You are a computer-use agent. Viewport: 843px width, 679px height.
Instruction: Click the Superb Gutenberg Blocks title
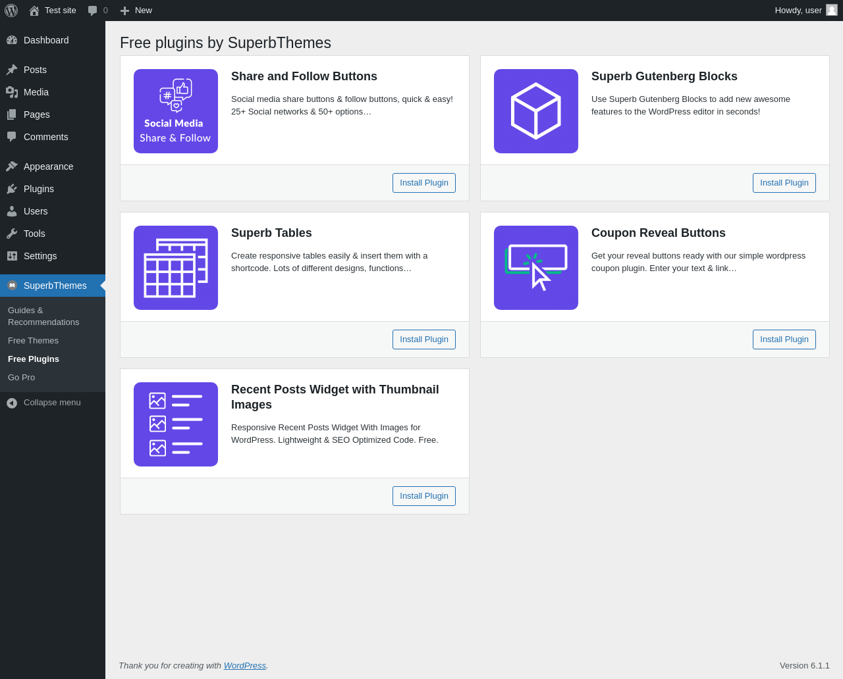coord(665,76)
